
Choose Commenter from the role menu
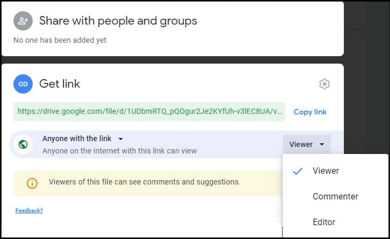click(x=335, y=196)
